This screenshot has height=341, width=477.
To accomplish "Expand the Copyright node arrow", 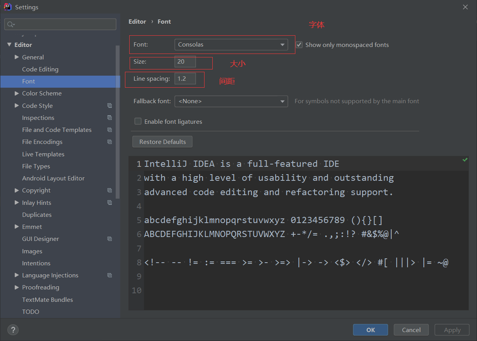I will [x=17, y=190].
